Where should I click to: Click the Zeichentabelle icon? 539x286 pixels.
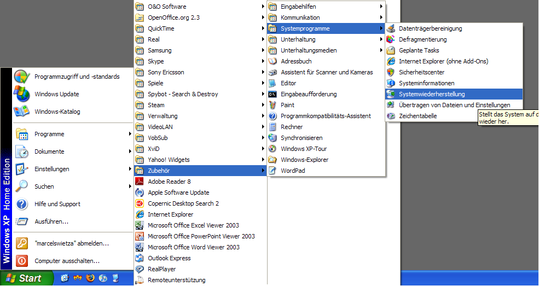coord(391,116)
